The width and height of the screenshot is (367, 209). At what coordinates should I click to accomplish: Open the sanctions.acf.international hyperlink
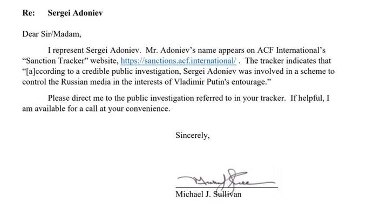178,61
